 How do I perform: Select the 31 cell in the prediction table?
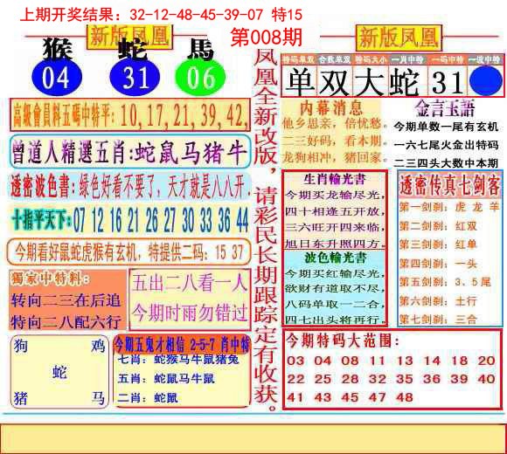[x=448, y=81]
